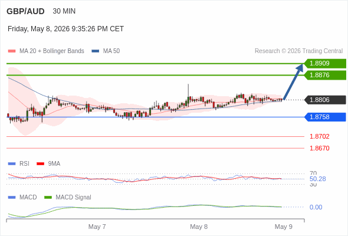Click the blue upward forecast arrow

[x=293, y=81]
